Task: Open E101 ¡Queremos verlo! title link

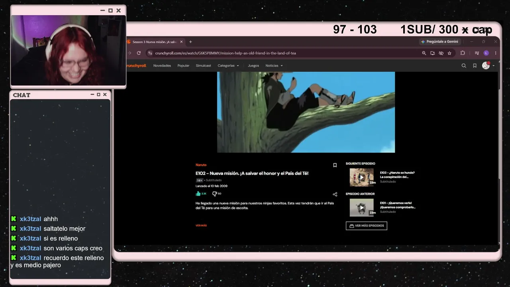Action: (398, 205)
